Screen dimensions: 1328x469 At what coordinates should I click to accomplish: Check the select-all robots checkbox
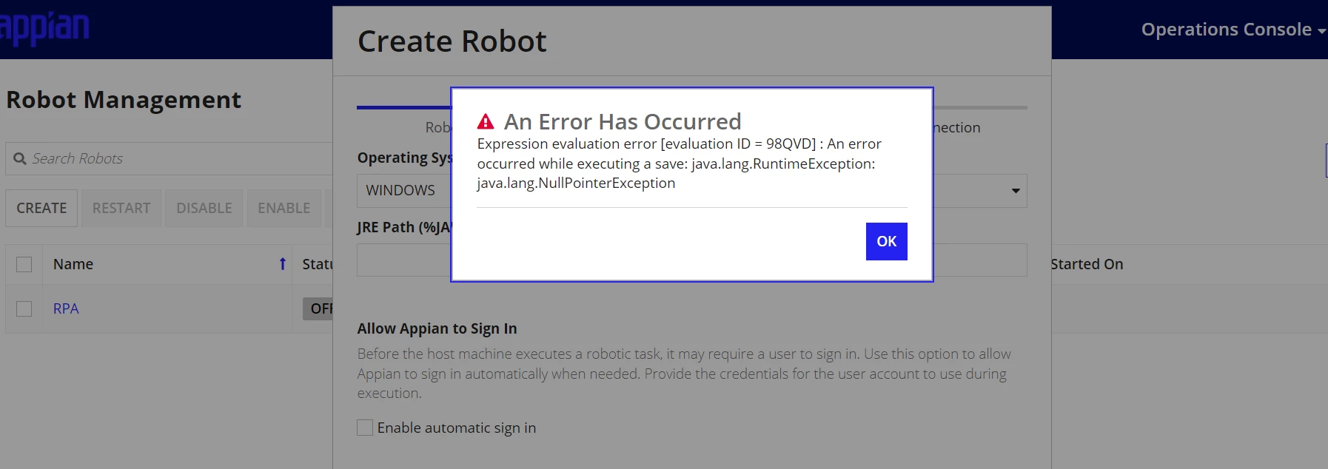(24, 264)
